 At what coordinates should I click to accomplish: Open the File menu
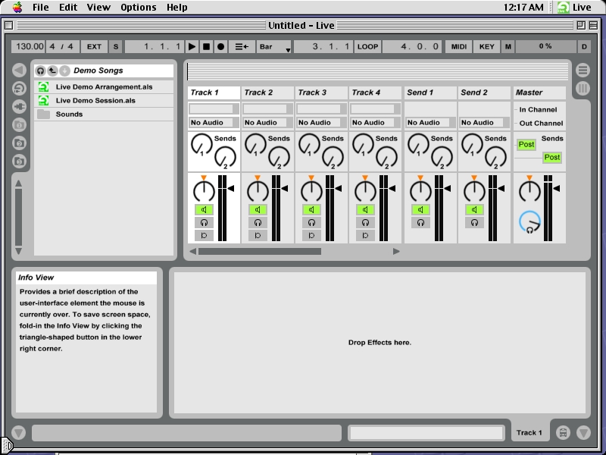tap(41, 7)
